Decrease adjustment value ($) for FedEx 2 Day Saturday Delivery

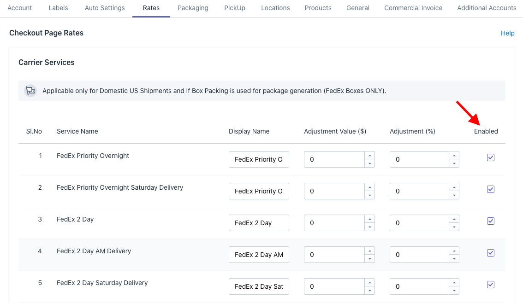click(x=369, y=291)
